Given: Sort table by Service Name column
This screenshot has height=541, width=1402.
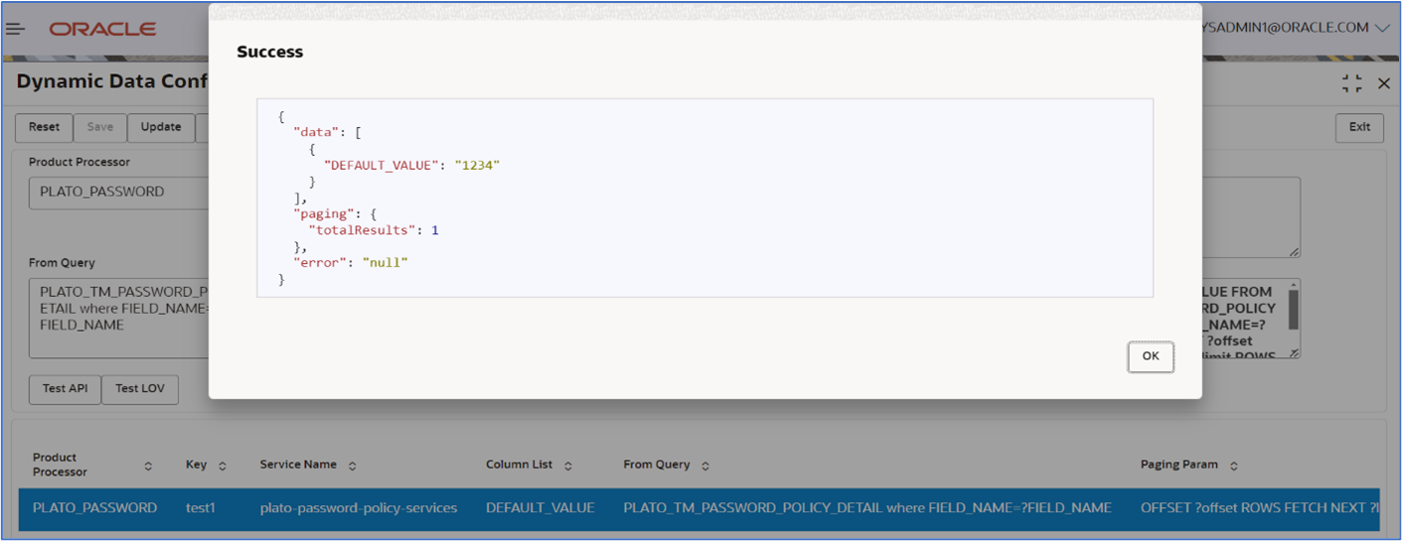Looking at the screenshot, I should 353,466.
